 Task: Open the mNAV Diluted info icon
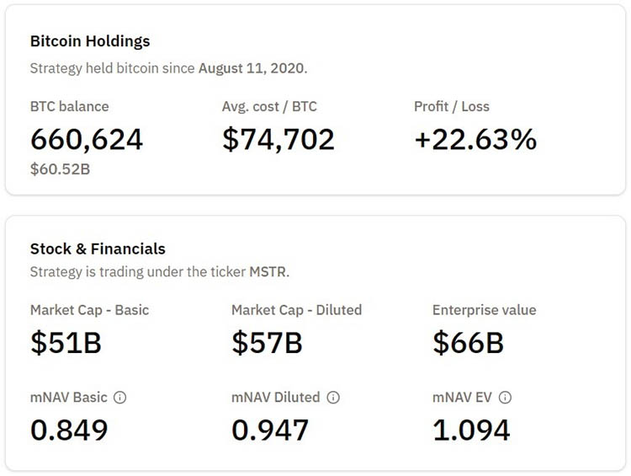click(334, 397)
